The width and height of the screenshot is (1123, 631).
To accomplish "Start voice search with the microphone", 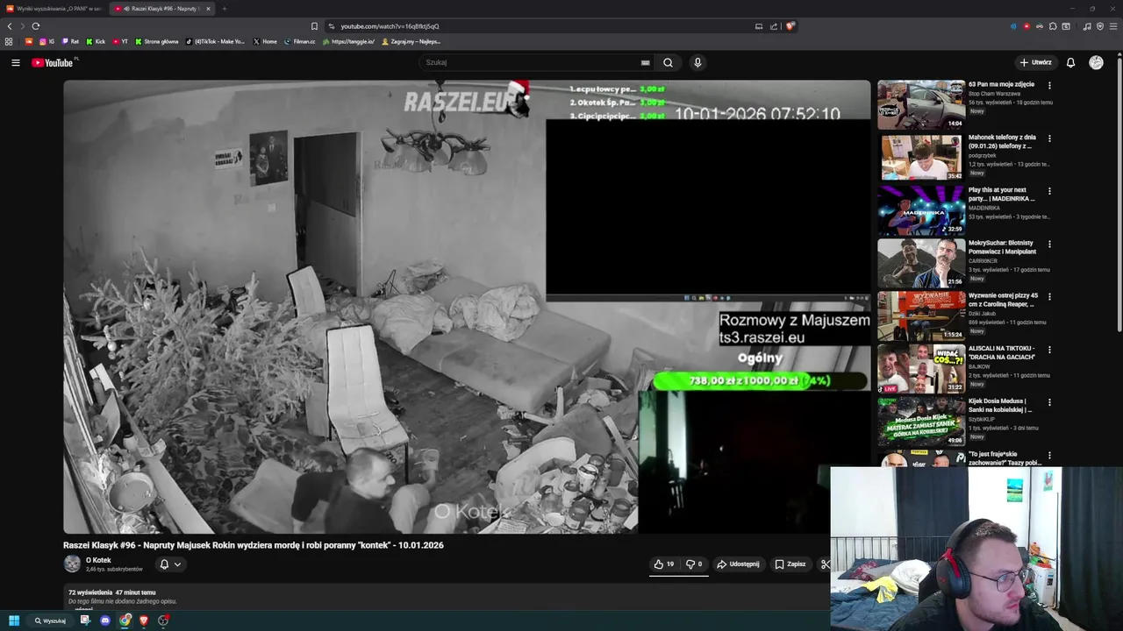I will (697, 62).
